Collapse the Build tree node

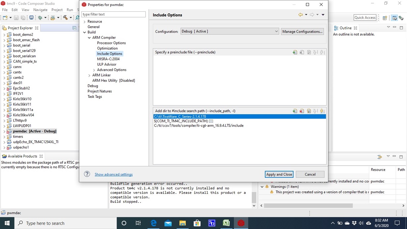tap(85, 32)
